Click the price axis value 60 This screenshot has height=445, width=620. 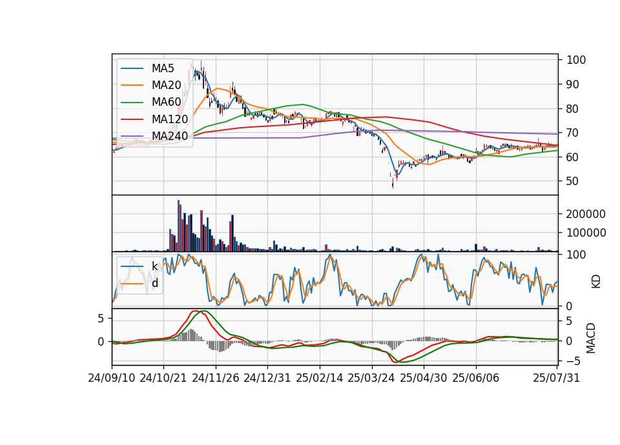tap(573, 157)
